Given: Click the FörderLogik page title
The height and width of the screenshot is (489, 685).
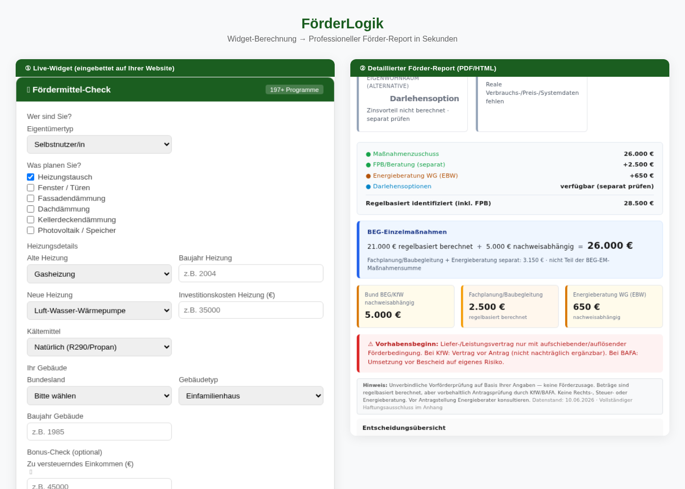Looking at the screenshot, I should (342, 23).
